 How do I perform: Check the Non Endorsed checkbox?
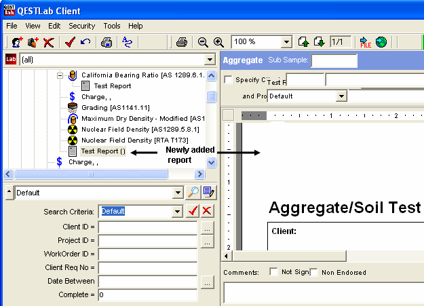point(314,272)
